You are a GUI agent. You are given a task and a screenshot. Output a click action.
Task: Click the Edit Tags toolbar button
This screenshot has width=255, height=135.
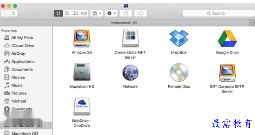tap(140, 13)
